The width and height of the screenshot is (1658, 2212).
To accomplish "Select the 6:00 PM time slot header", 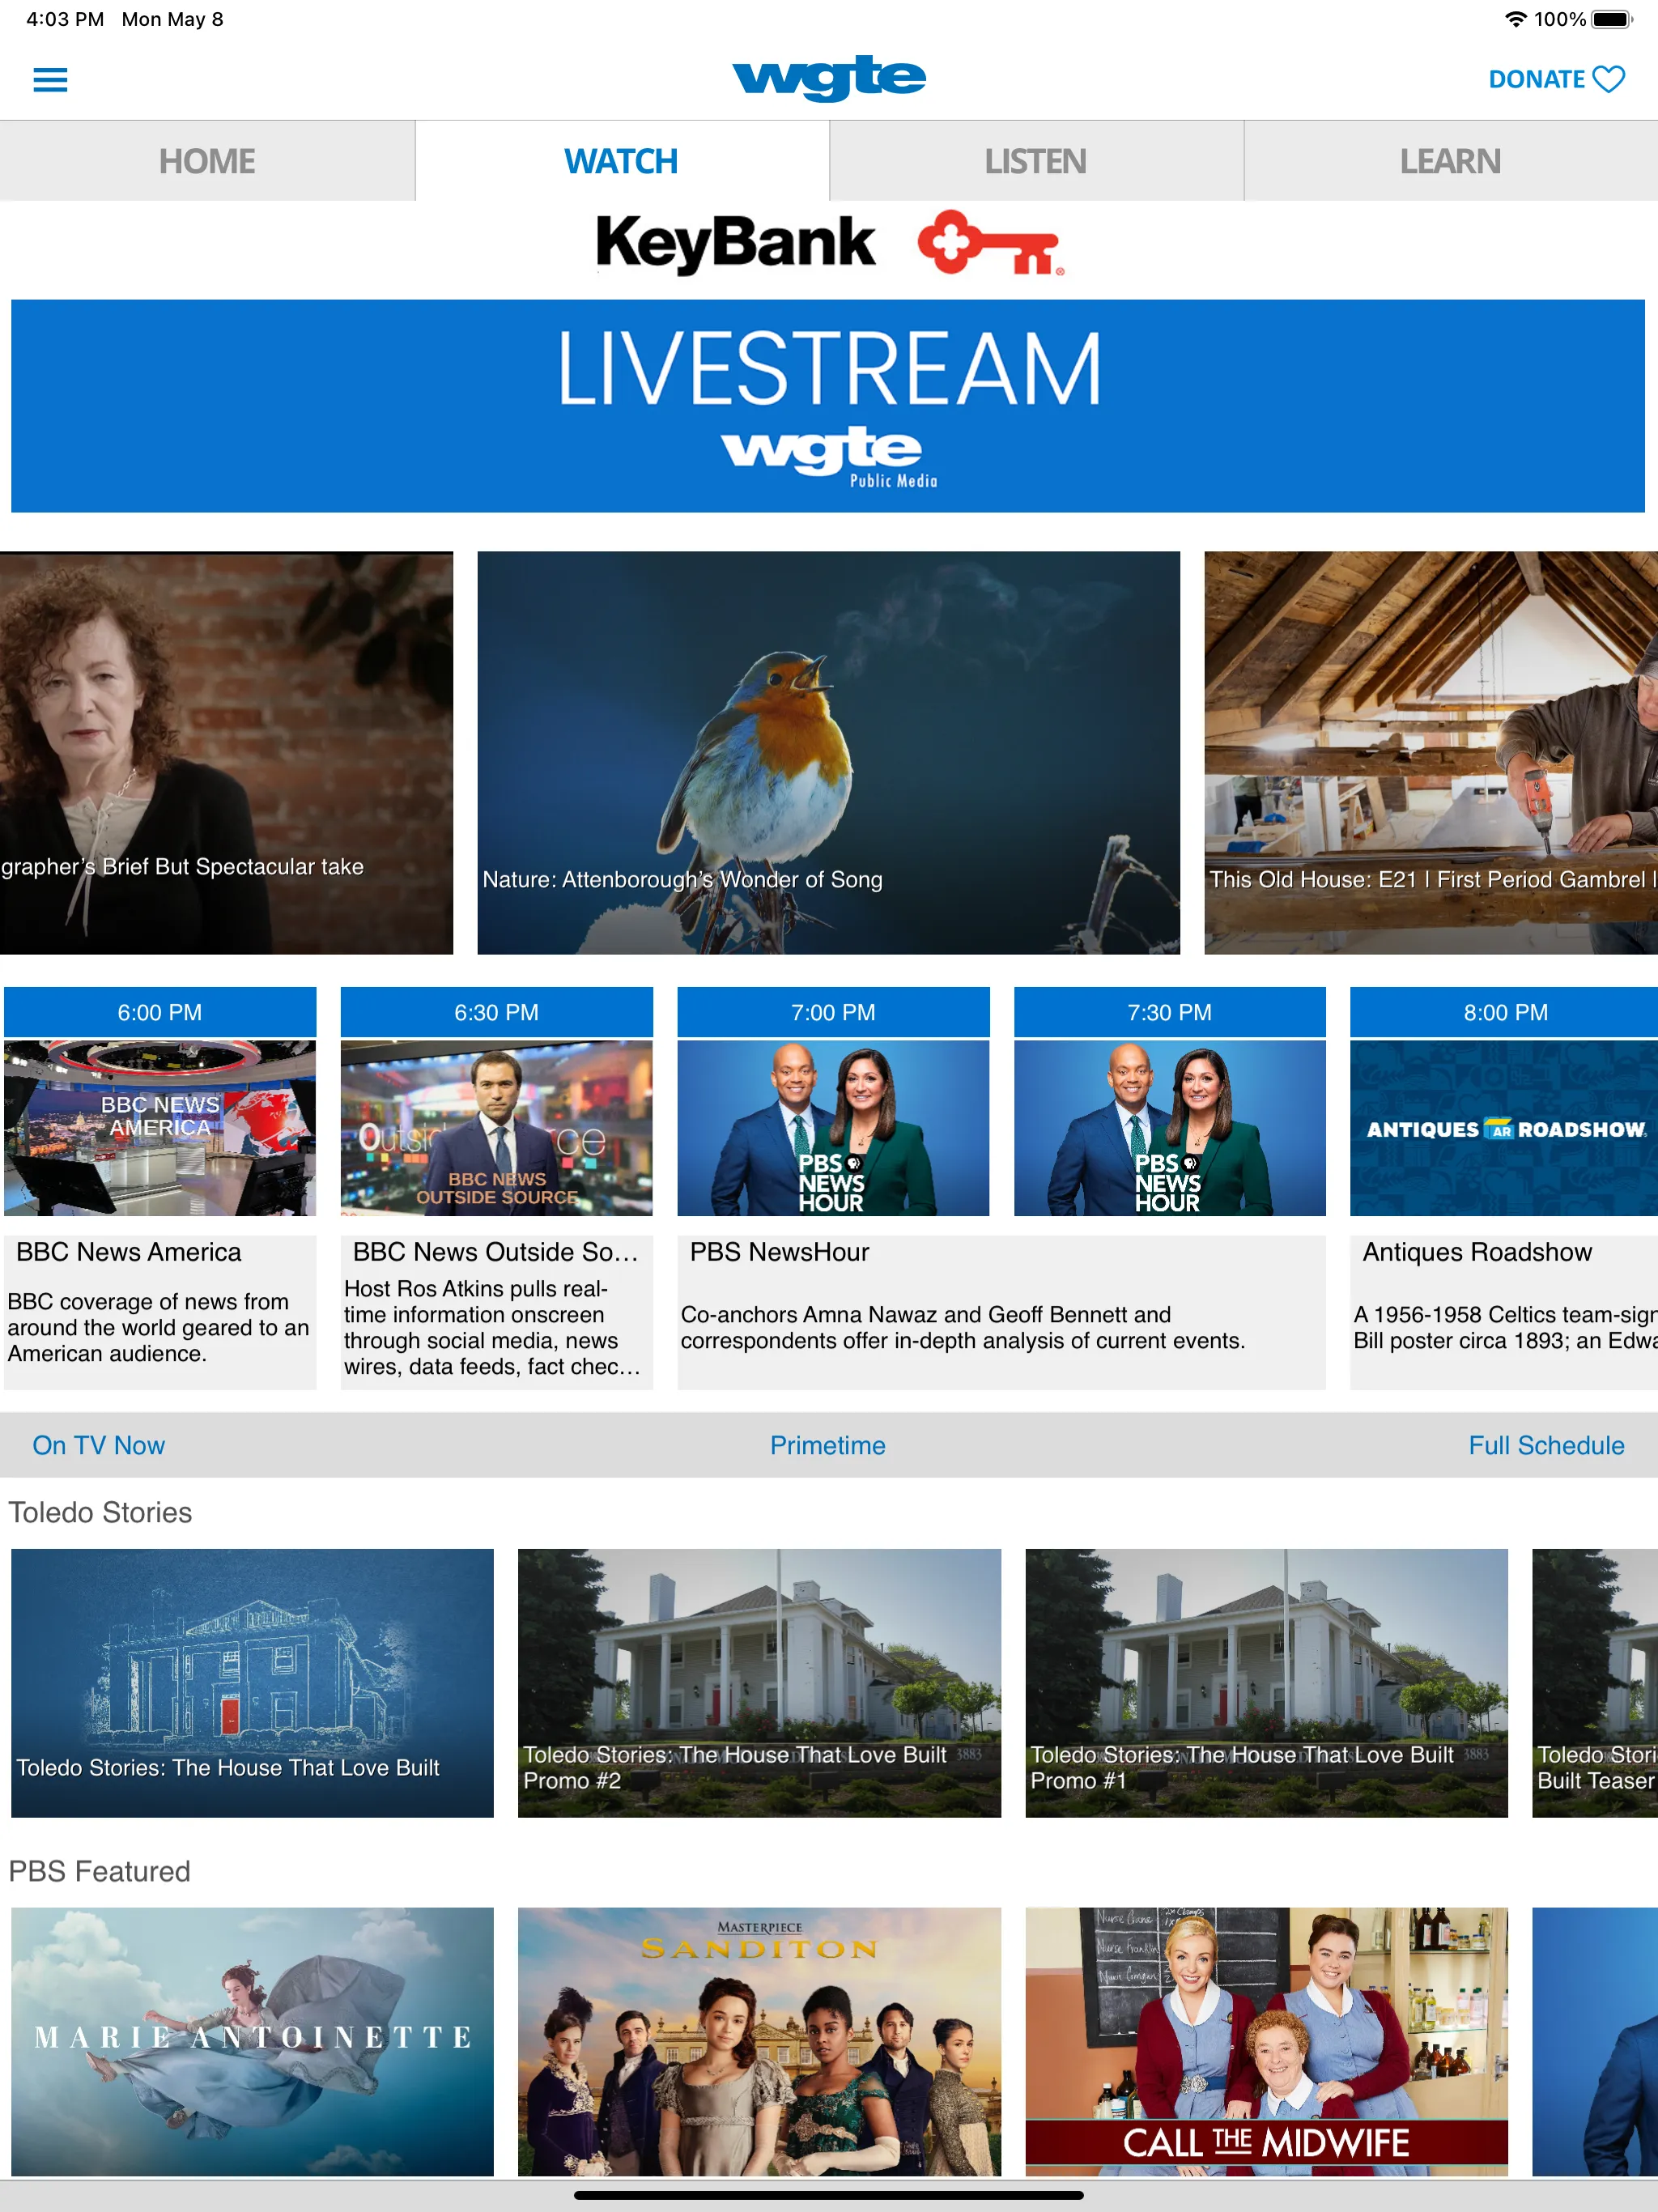I will [x=160, y=1012].
